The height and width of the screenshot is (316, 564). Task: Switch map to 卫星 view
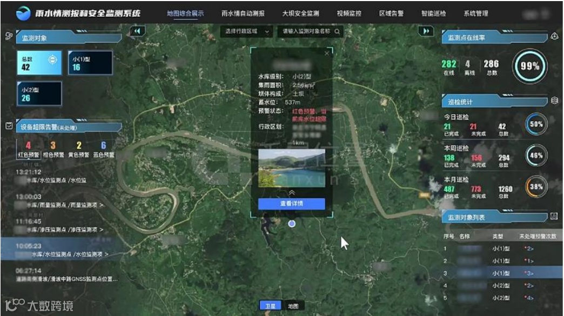tap(270, 306)
